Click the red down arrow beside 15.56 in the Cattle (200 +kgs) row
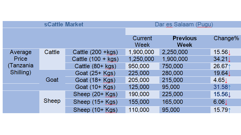 click(x=229, y=53)
